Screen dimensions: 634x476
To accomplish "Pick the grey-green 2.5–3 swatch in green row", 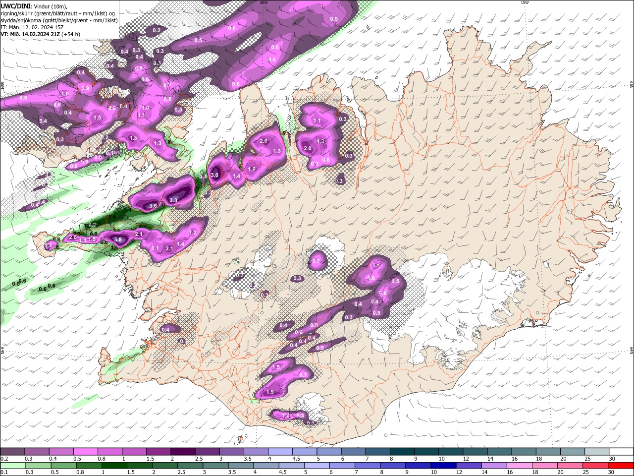I will (190, 466).
